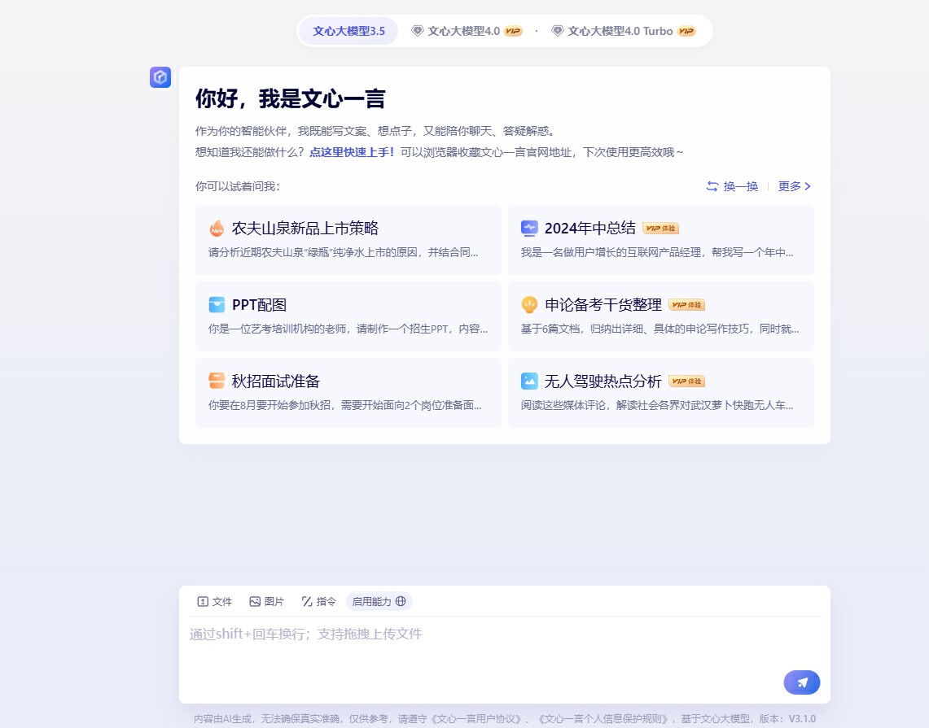Open the 点这里快速上手 link
Image resolution: width=929 pixels, height=728 pixels.
click(x=352, y=152)
